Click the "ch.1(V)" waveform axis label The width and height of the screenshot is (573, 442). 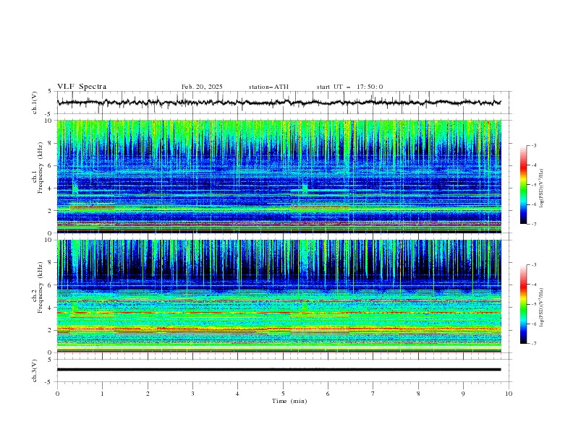coord(35,103)
